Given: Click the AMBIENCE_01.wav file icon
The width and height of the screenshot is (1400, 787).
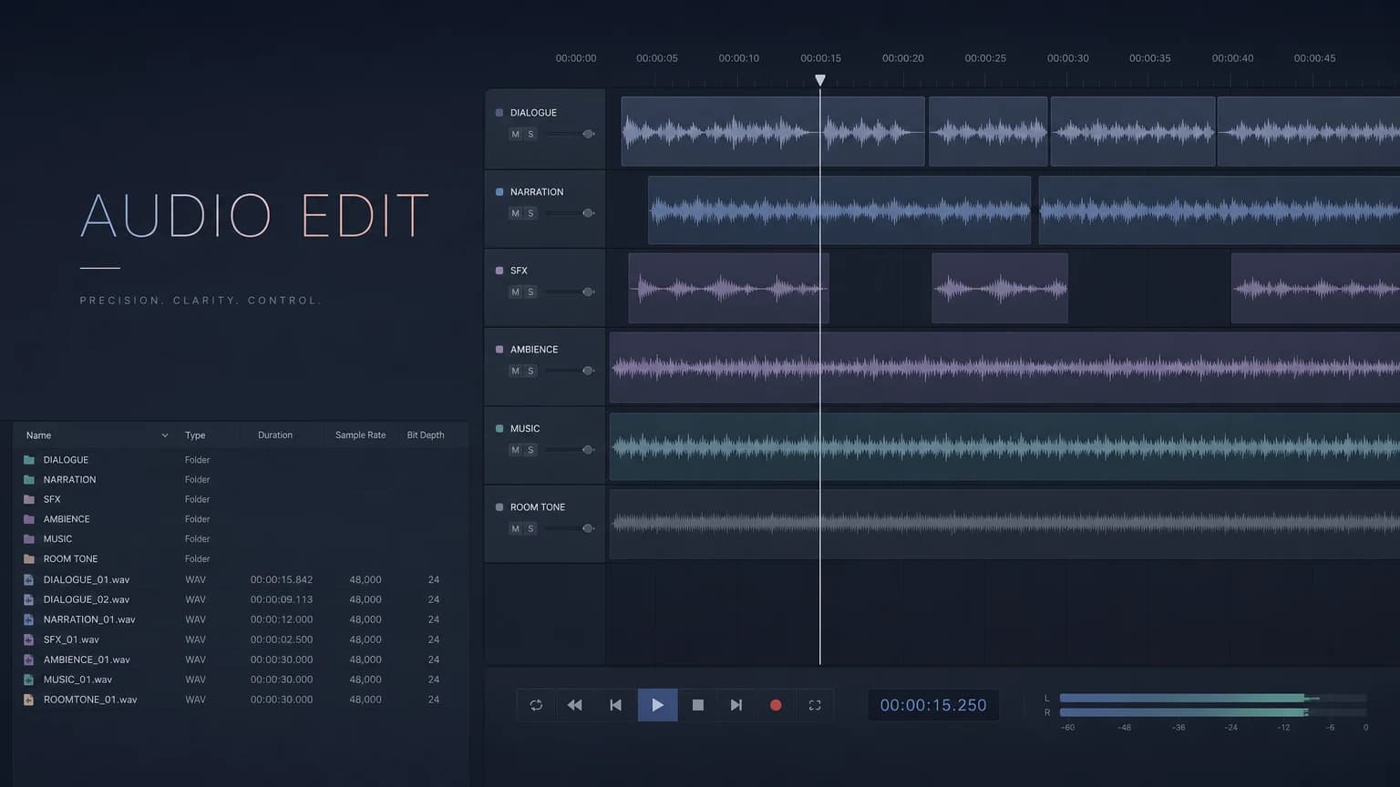Looking at the screenshot, I should (x=29, y=659).
